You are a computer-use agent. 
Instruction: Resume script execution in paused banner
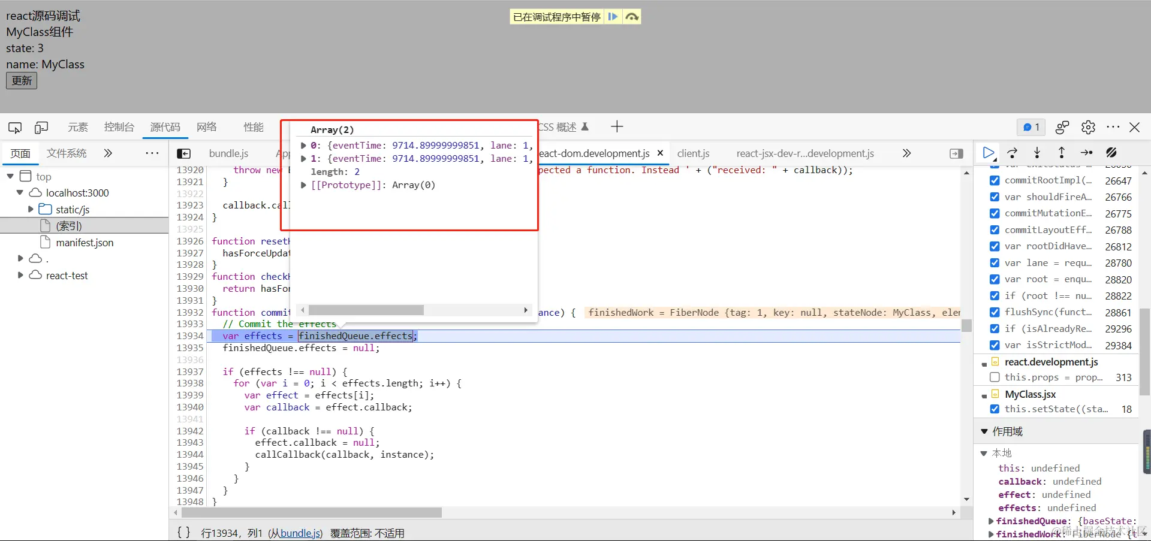[x=613, y=17]
